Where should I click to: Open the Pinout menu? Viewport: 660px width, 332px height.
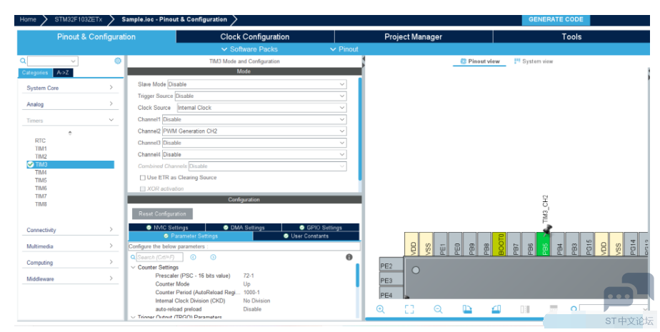click(x=344, y=49)
